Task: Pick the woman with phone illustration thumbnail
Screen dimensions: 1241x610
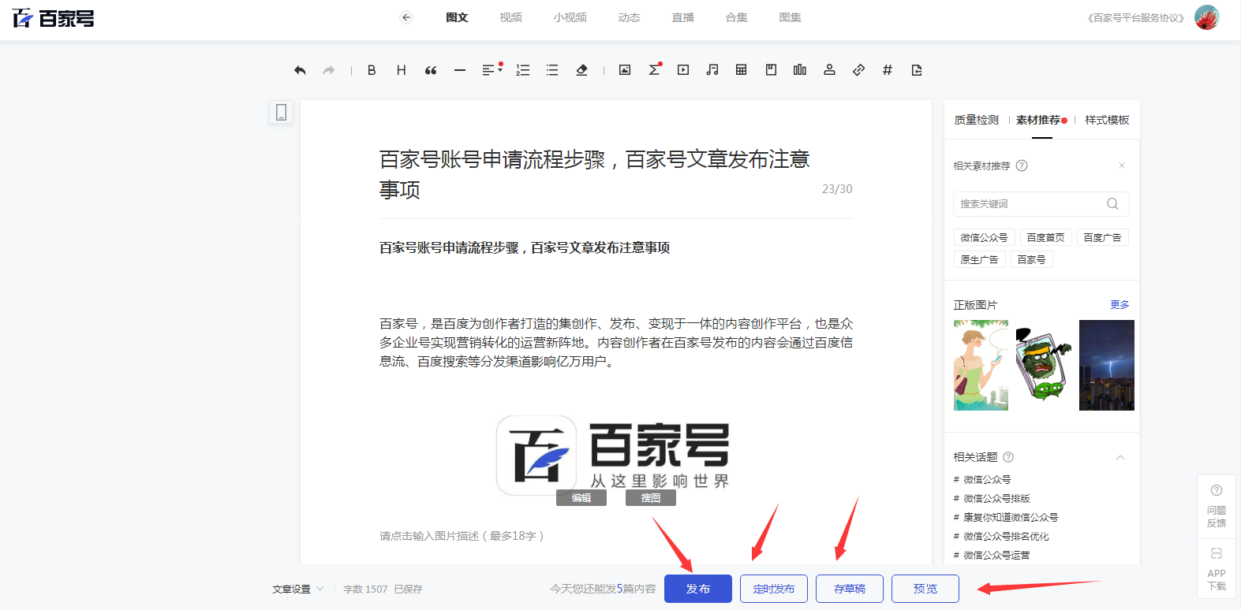Action: pos(981,365)
